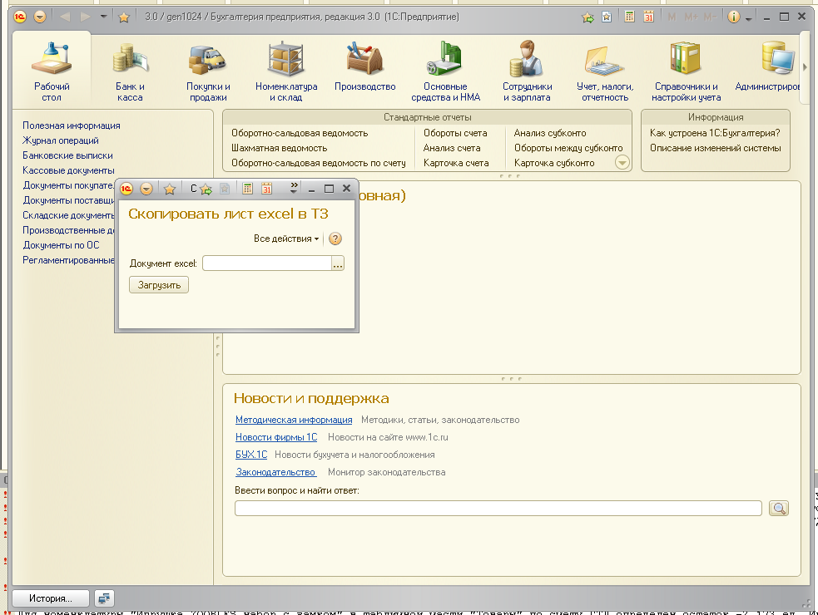818x615 pixels.
Task: Open Карточка субконто report
Action: click(x=554, y=163)
